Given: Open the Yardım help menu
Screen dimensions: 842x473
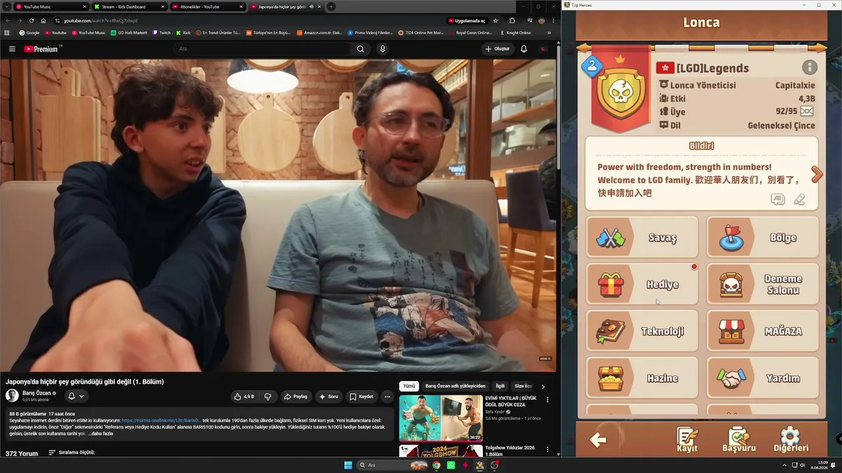Looking at the screenshot, I should [x=762, y=378].
